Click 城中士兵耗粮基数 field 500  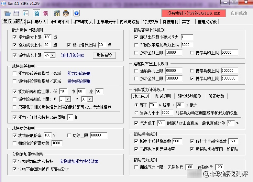click(178, 141)
